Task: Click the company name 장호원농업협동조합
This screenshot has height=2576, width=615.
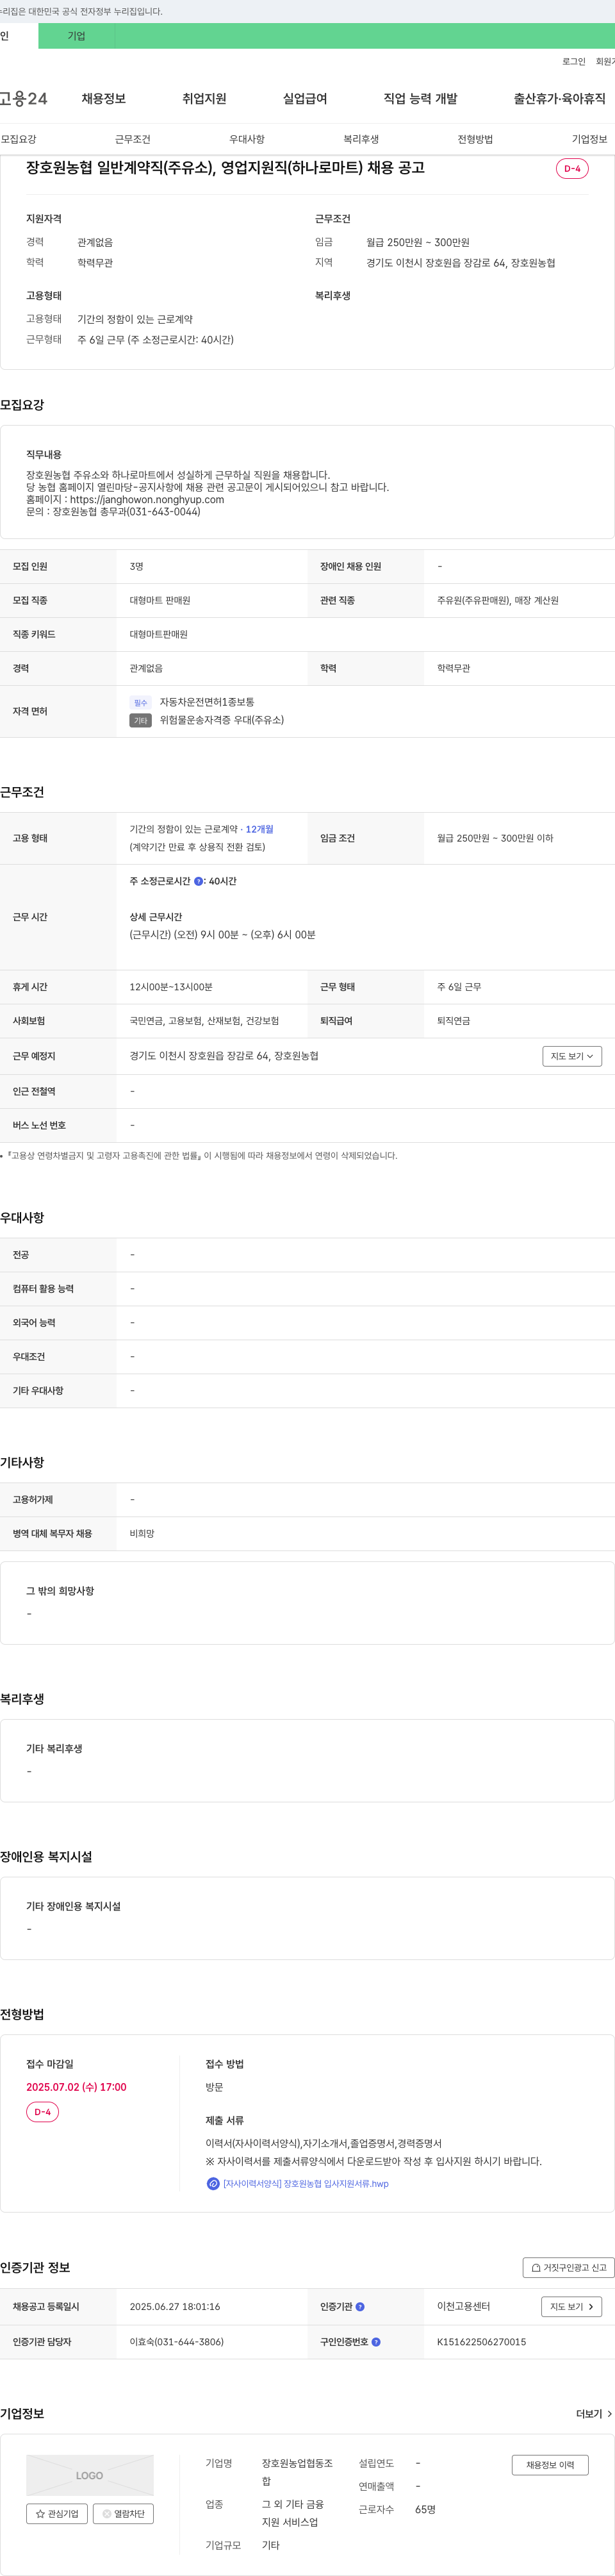Action: (x=297, y=2472)
